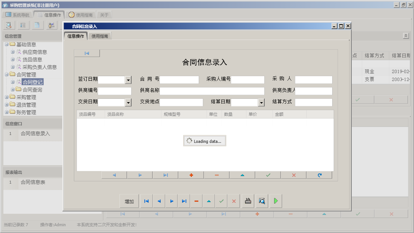Expand the 采购管理 tree folder
This screenshot has width=414, height=233.
(x=7, y=97)
